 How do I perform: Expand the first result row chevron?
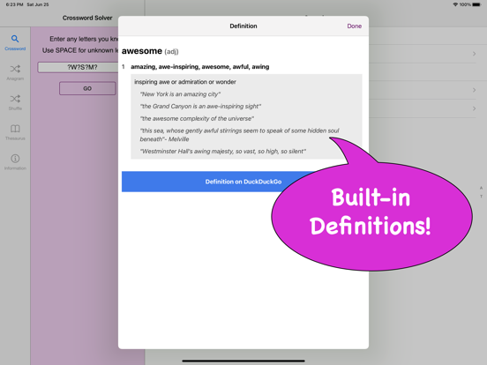474,54
